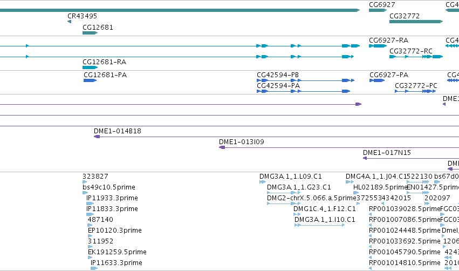The width and height of the screenshot is (459, 271).
Task: Select the CG42594-PA coding feature
Action: (303, 91)
